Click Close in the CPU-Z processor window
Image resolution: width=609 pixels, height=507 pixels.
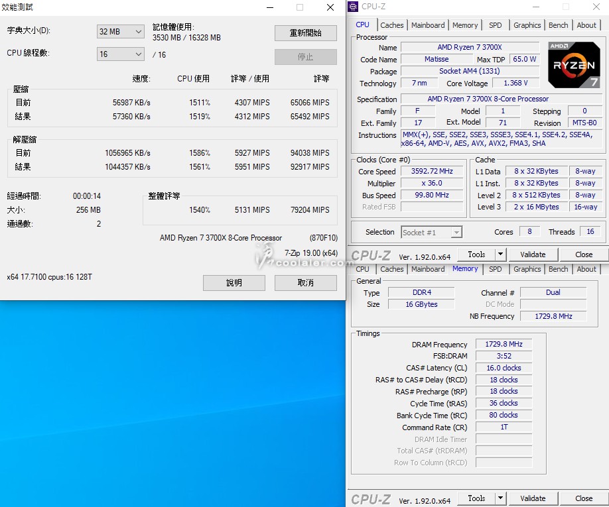(x=584, y=254)
